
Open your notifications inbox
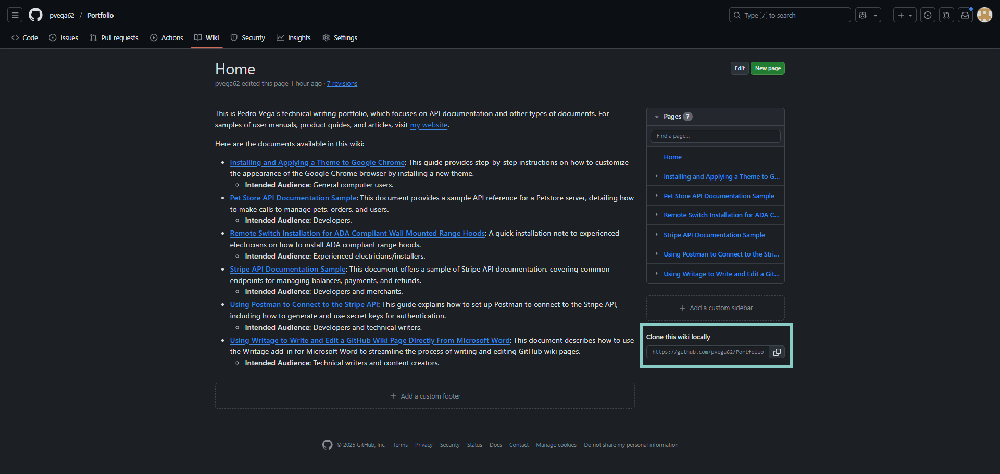965,15
